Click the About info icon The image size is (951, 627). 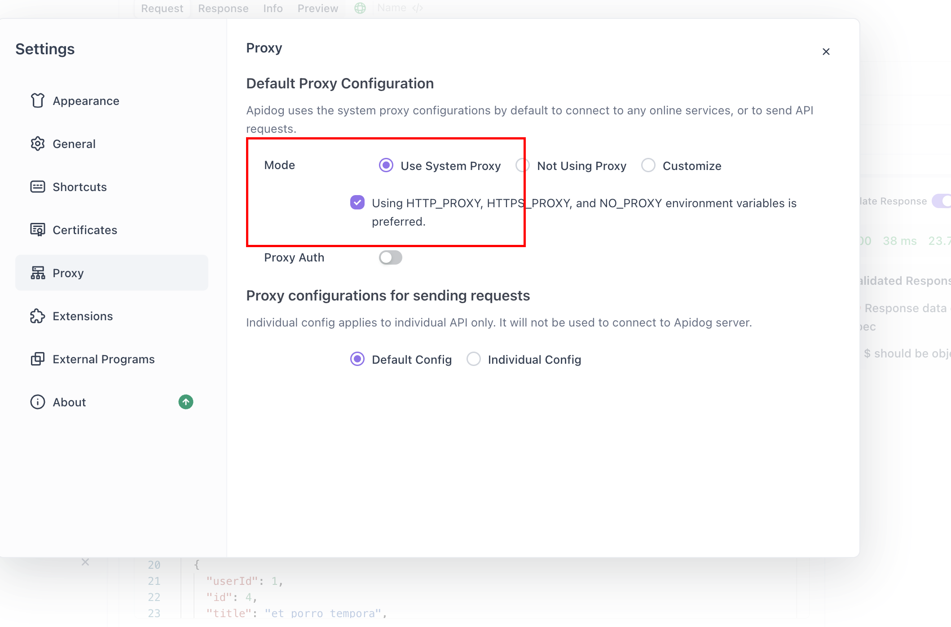point(38,402)
